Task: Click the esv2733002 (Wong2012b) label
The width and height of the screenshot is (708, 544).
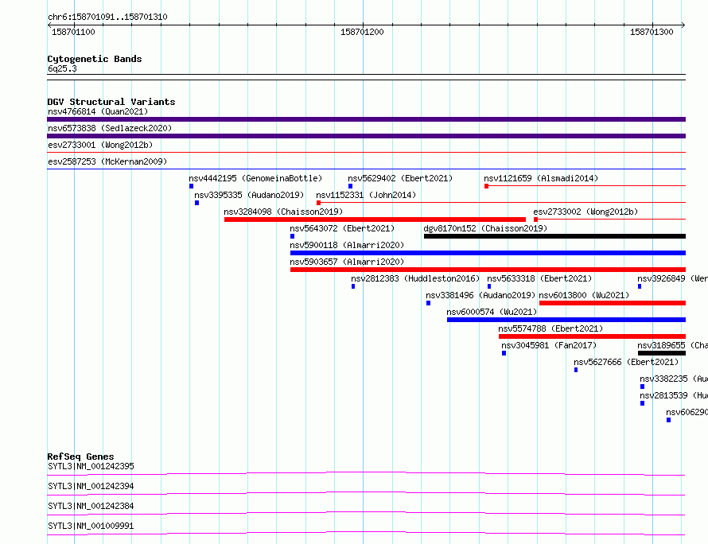Action: [585, 212]
